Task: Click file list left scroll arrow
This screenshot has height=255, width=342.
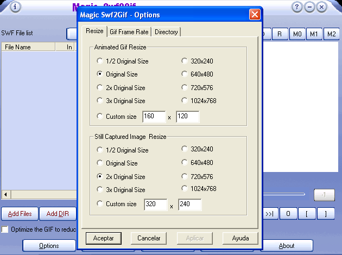Action: (5, 194)
